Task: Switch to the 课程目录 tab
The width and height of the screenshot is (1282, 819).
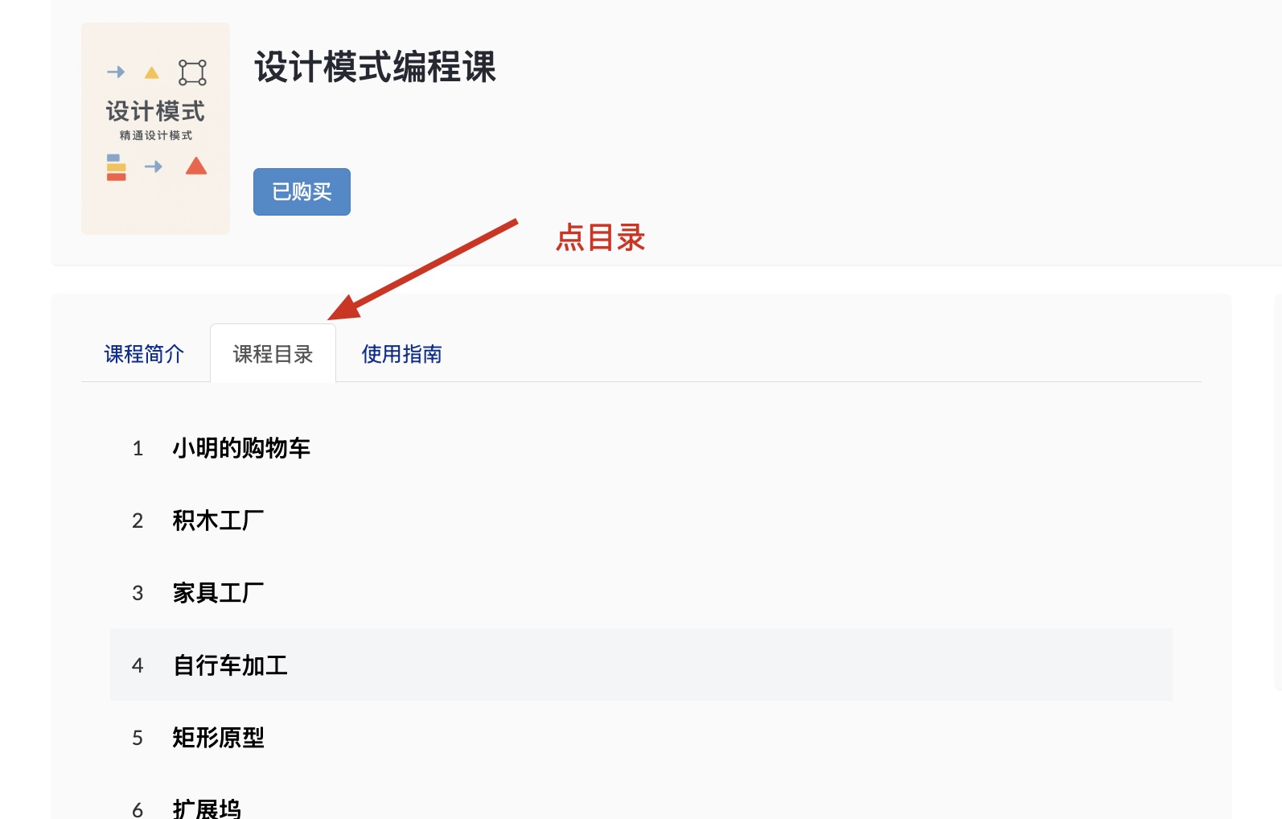Action: point(273,354)
